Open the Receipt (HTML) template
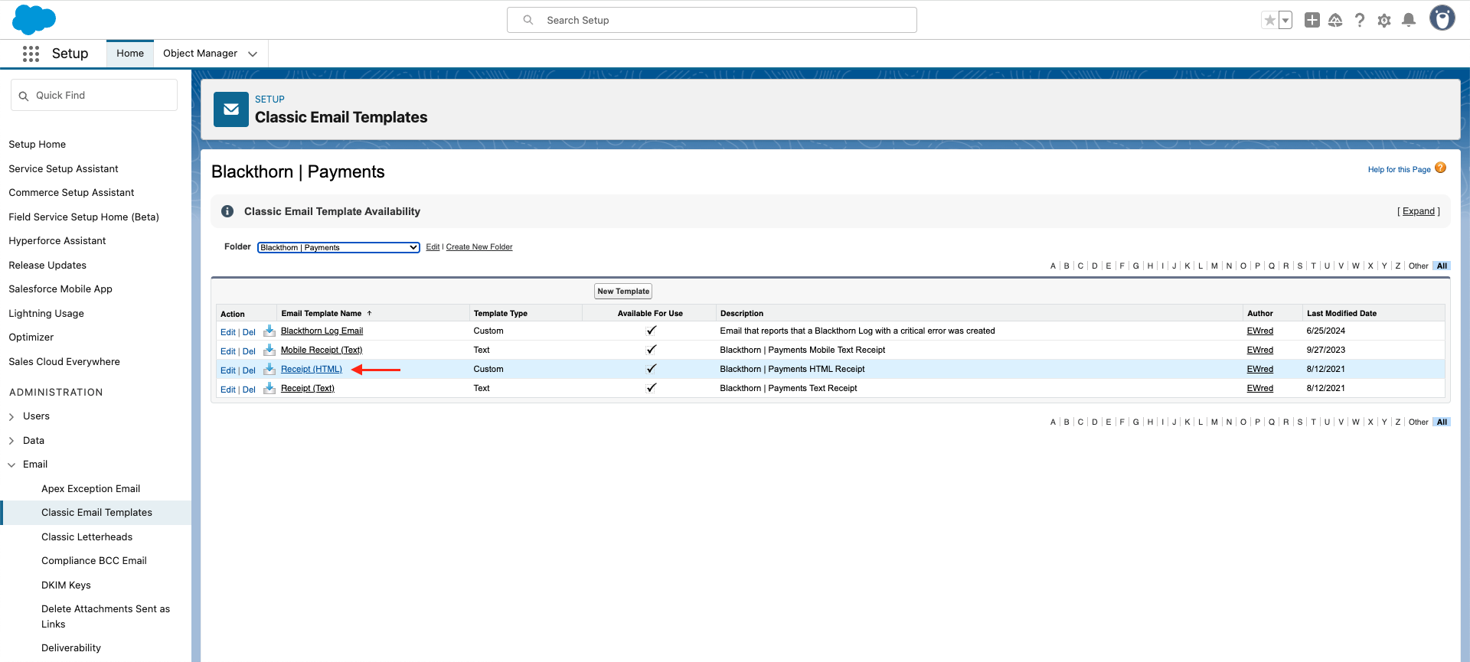 [312, 369]
